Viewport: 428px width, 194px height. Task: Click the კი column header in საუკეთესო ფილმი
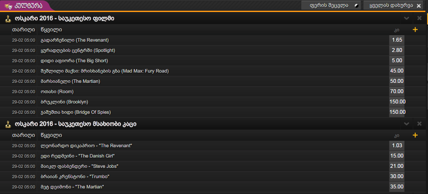click(397, 30)
